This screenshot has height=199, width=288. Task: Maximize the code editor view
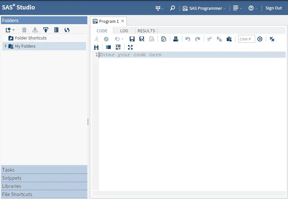pos(130,47)
